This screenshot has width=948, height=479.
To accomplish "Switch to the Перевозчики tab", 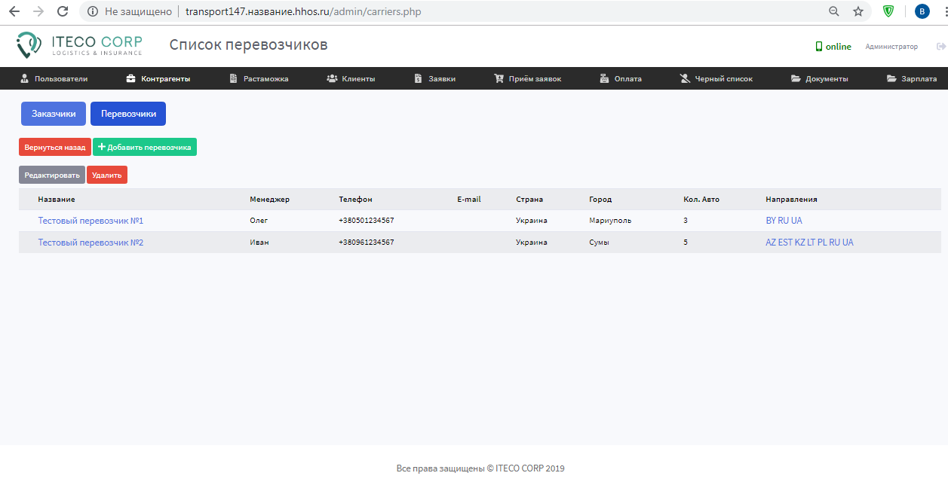I will pos(128,114).
